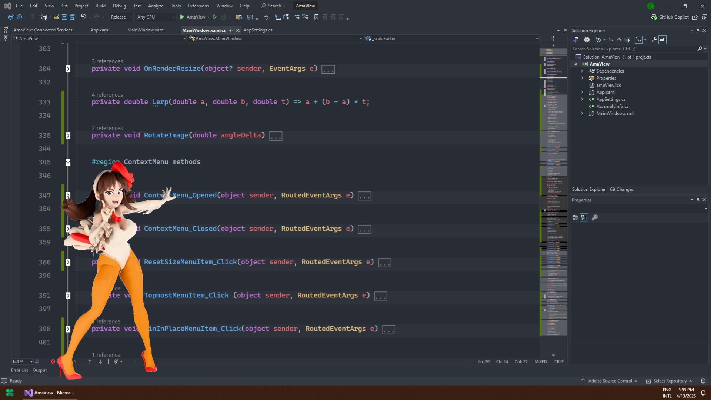Open the Git menu
The height and width of the screenshot is (400, 711).
pyautogui.click(x=64, y=6)
